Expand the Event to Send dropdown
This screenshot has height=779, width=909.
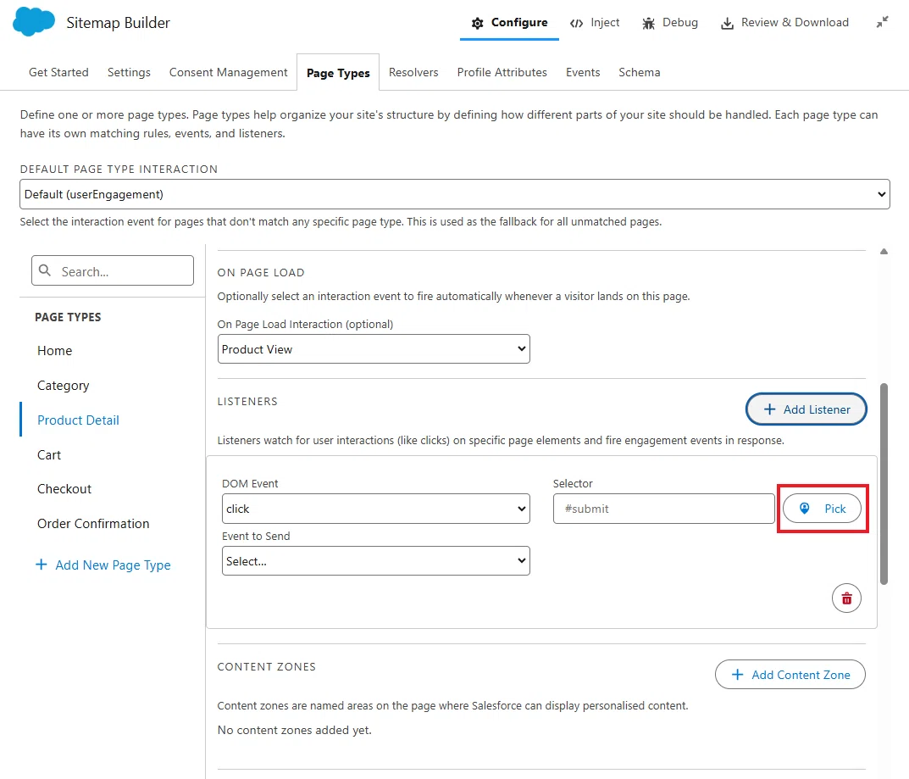pos(375,561)
